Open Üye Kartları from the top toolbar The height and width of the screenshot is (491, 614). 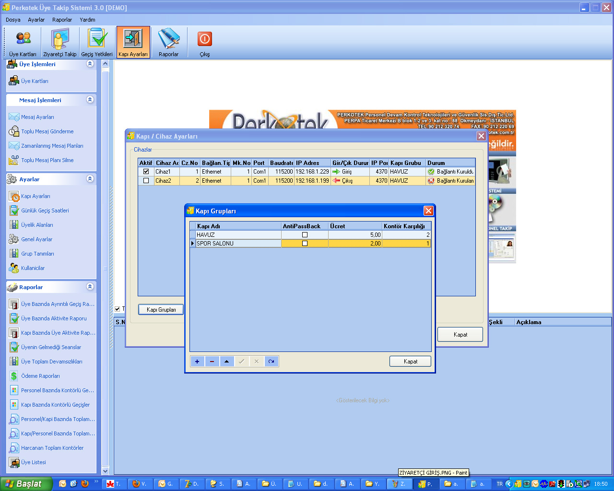point(23,43)
